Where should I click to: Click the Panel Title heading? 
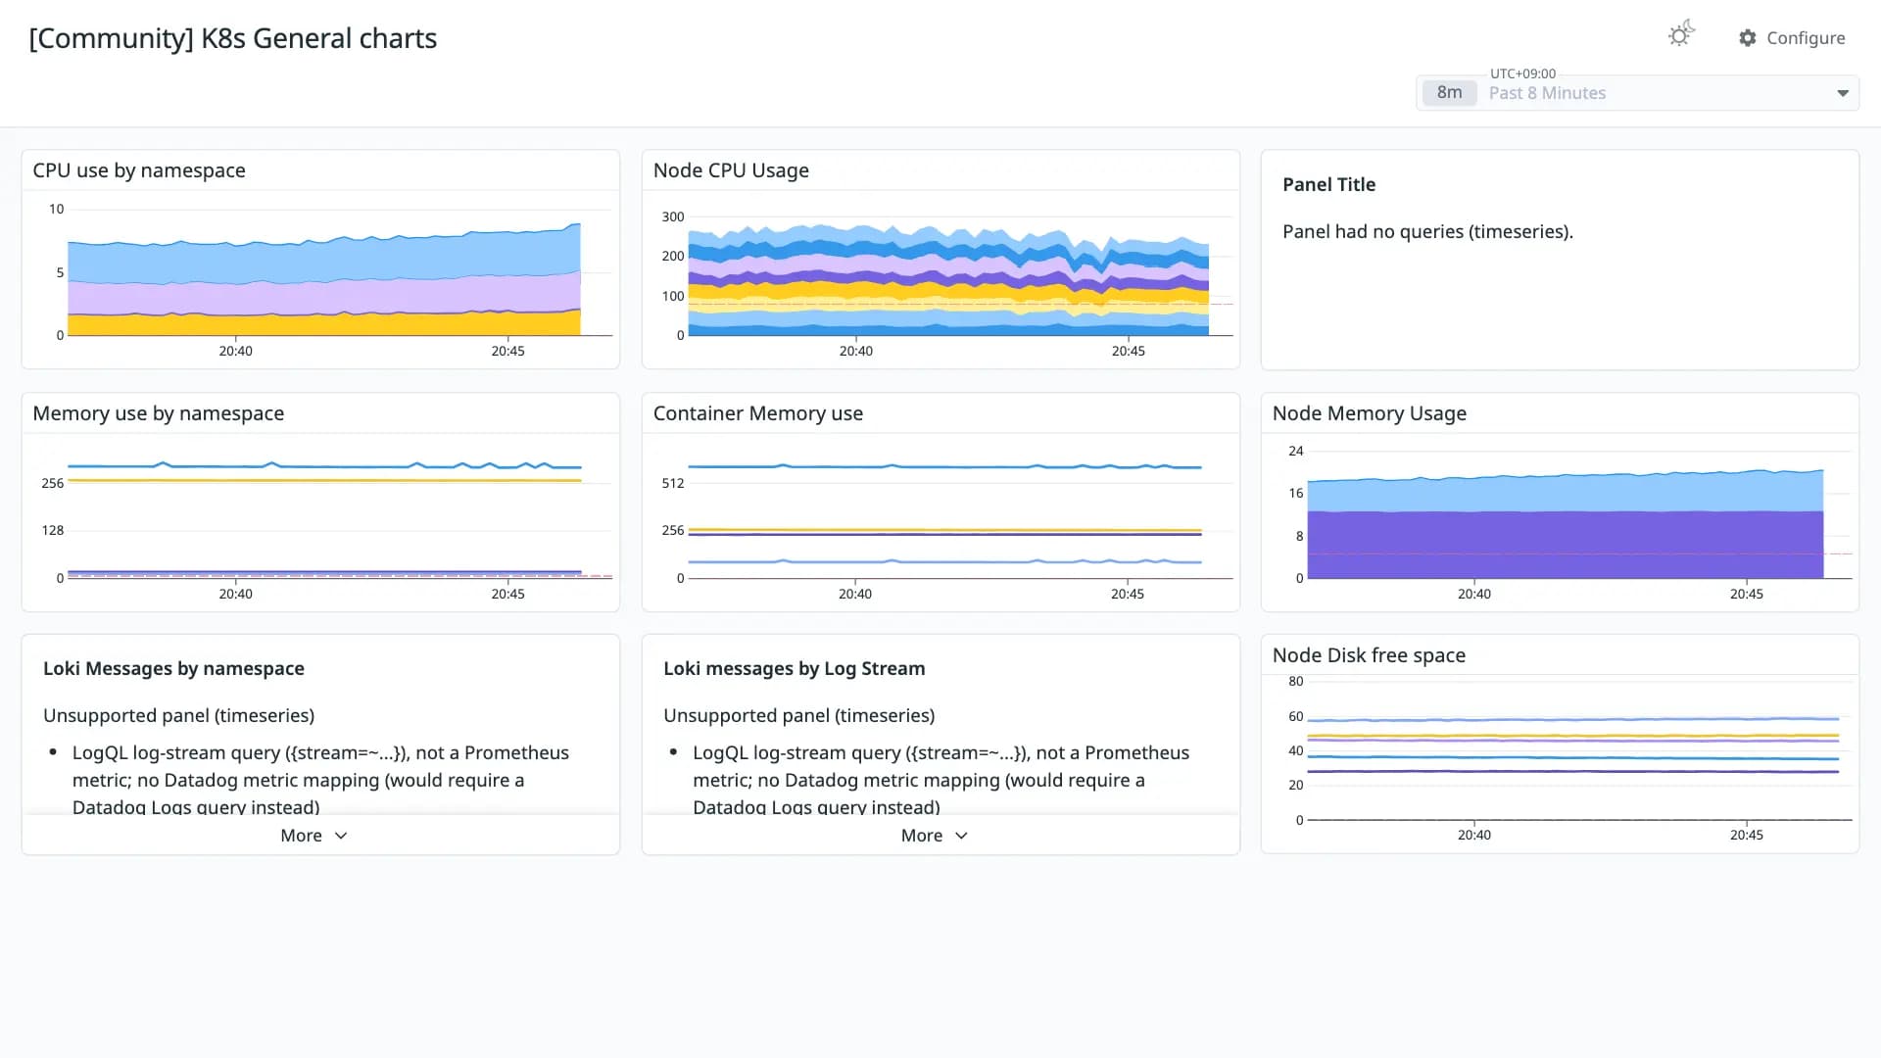pos(1328,184)
